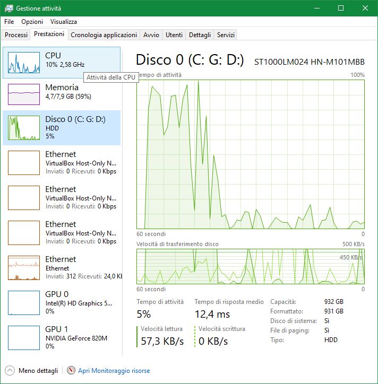The width and height of the screenshot is (378, 384).
Task: Select the Disco 0 (C: G: D:) sidebar label
Action: click(x=75, y=119)
